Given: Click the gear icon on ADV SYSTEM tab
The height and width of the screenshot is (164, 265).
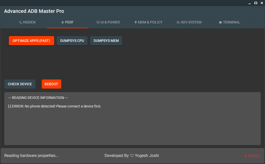Looking at the screenshot, I should click(178, 22).
